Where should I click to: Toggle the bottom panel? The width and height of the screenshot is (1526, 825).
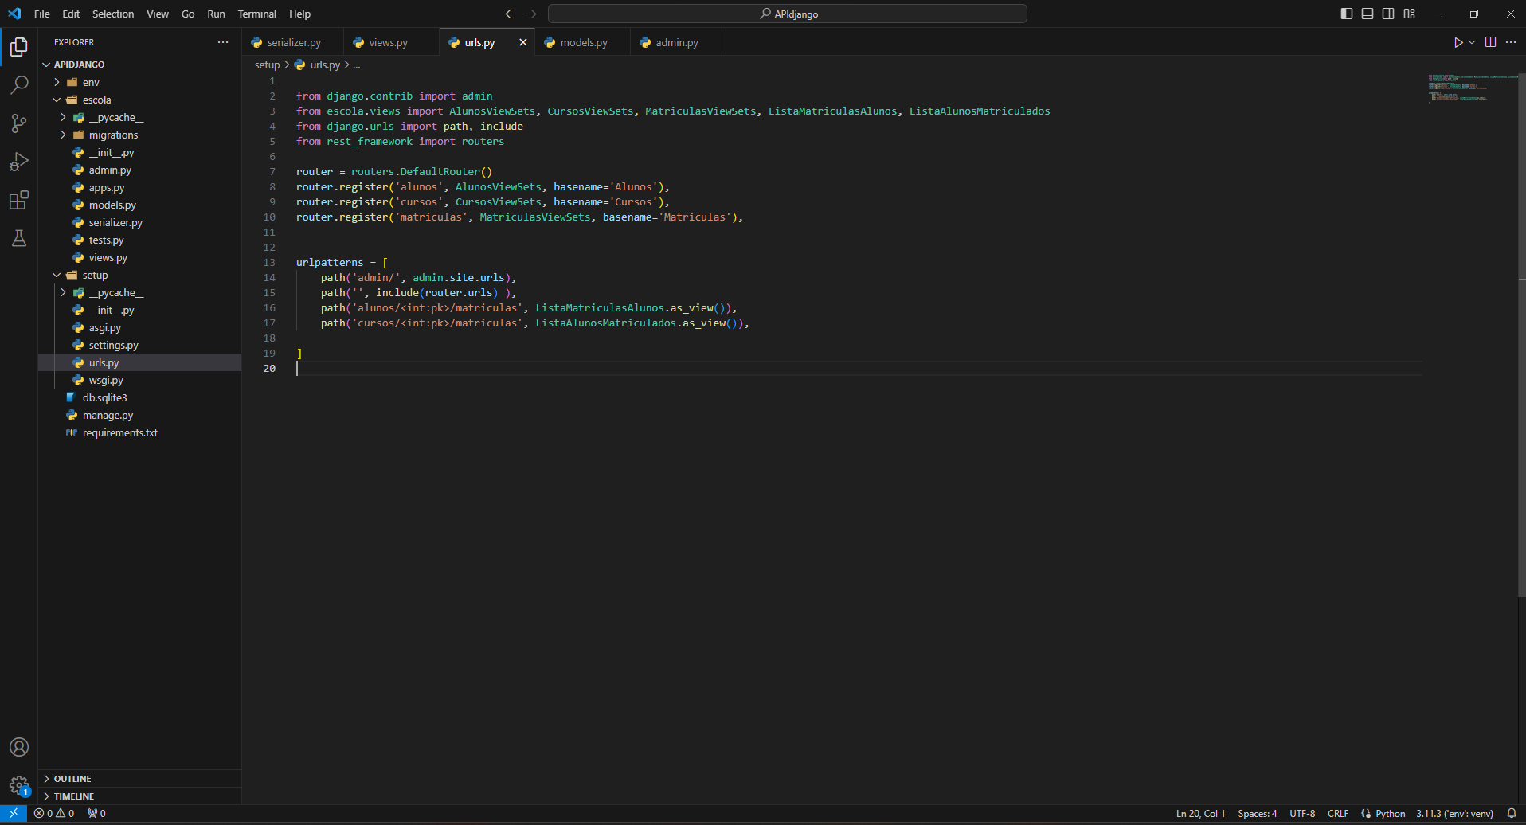tap(1368, 14)
